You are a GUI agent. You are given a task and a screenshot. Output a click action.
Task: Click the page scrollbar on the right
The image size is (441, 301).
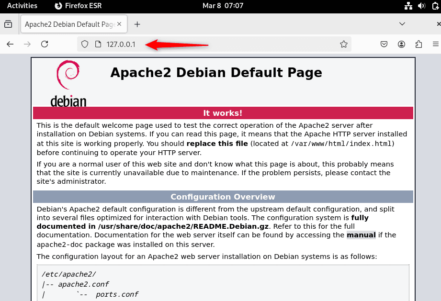coord(438,144)
